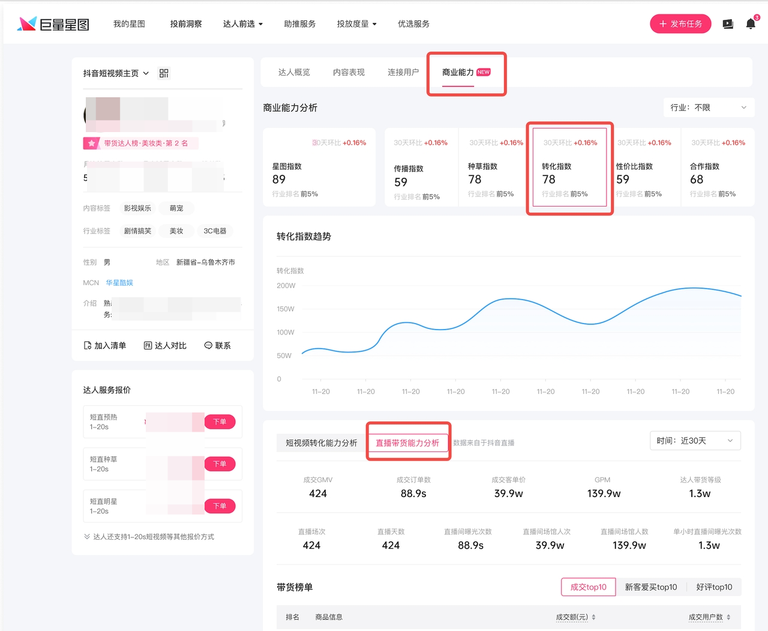Screen dimensions: 768x631
Task: Open the 华星酷娱 MCN link
Action: coord(119,283)
